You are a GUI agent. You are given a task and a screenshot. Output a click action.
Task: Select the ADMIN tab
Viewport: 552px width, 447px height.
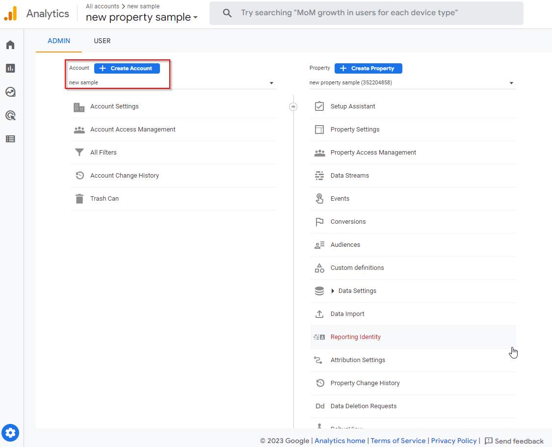tap(59, 41)
